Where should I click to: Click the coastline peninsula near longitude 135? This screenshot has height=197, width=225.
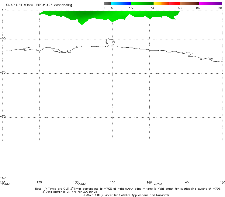click(x=110, y=42)
